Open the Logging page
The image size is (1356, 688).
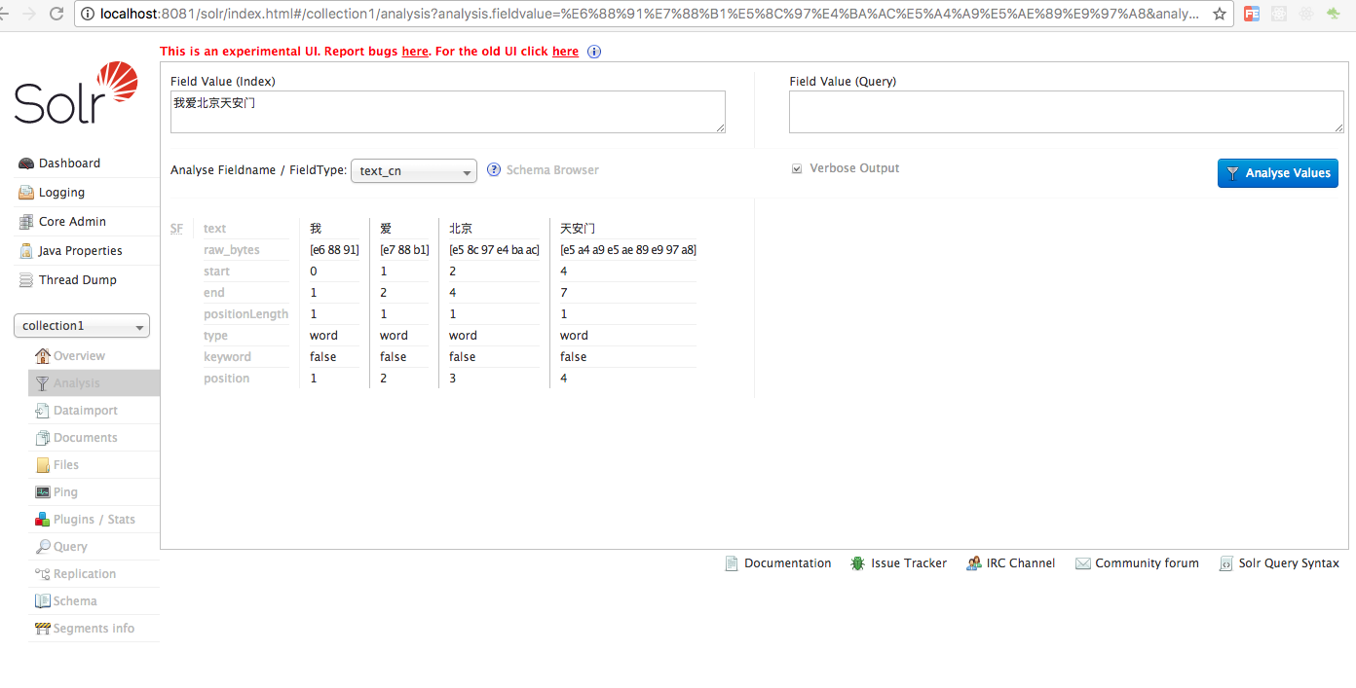[x=61, y=193]
